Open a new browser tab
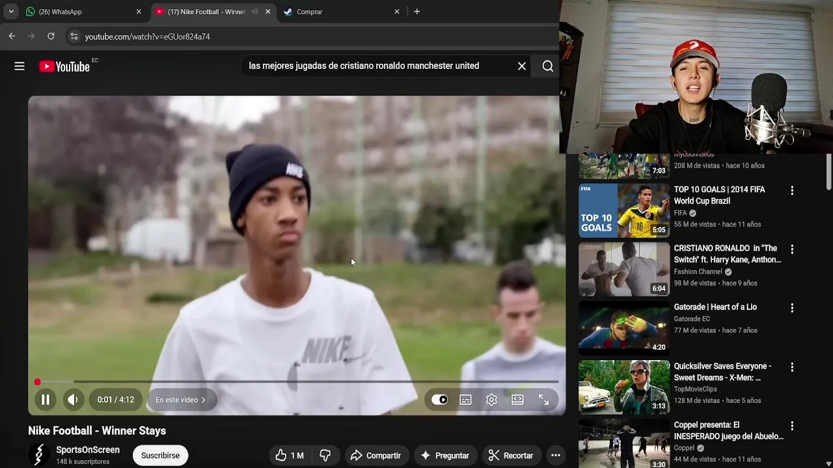Viewport: 833px width, 468px height. [417, 12]
